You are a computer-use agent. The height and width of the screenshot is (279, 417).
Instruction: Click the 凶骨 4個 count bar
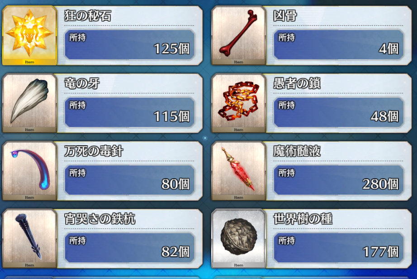pos(339,45)
